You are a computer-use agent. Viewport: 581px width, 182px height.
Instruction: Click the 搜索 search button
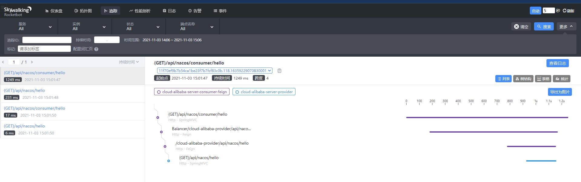point(544,27)
